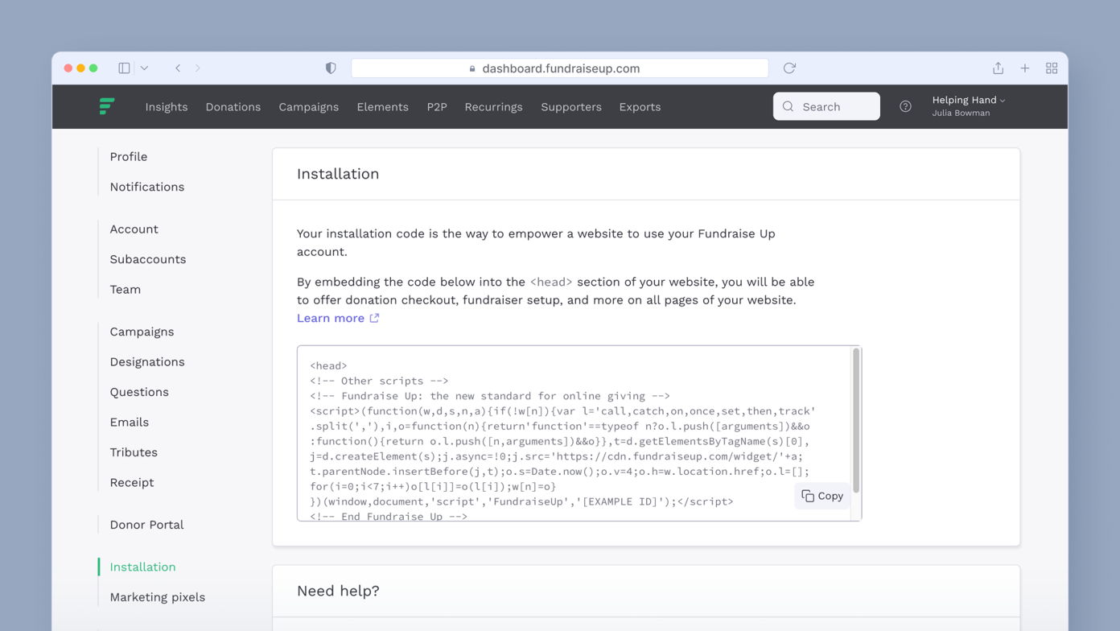
Task: Open the help question mark icon
Action: point(905,106)
